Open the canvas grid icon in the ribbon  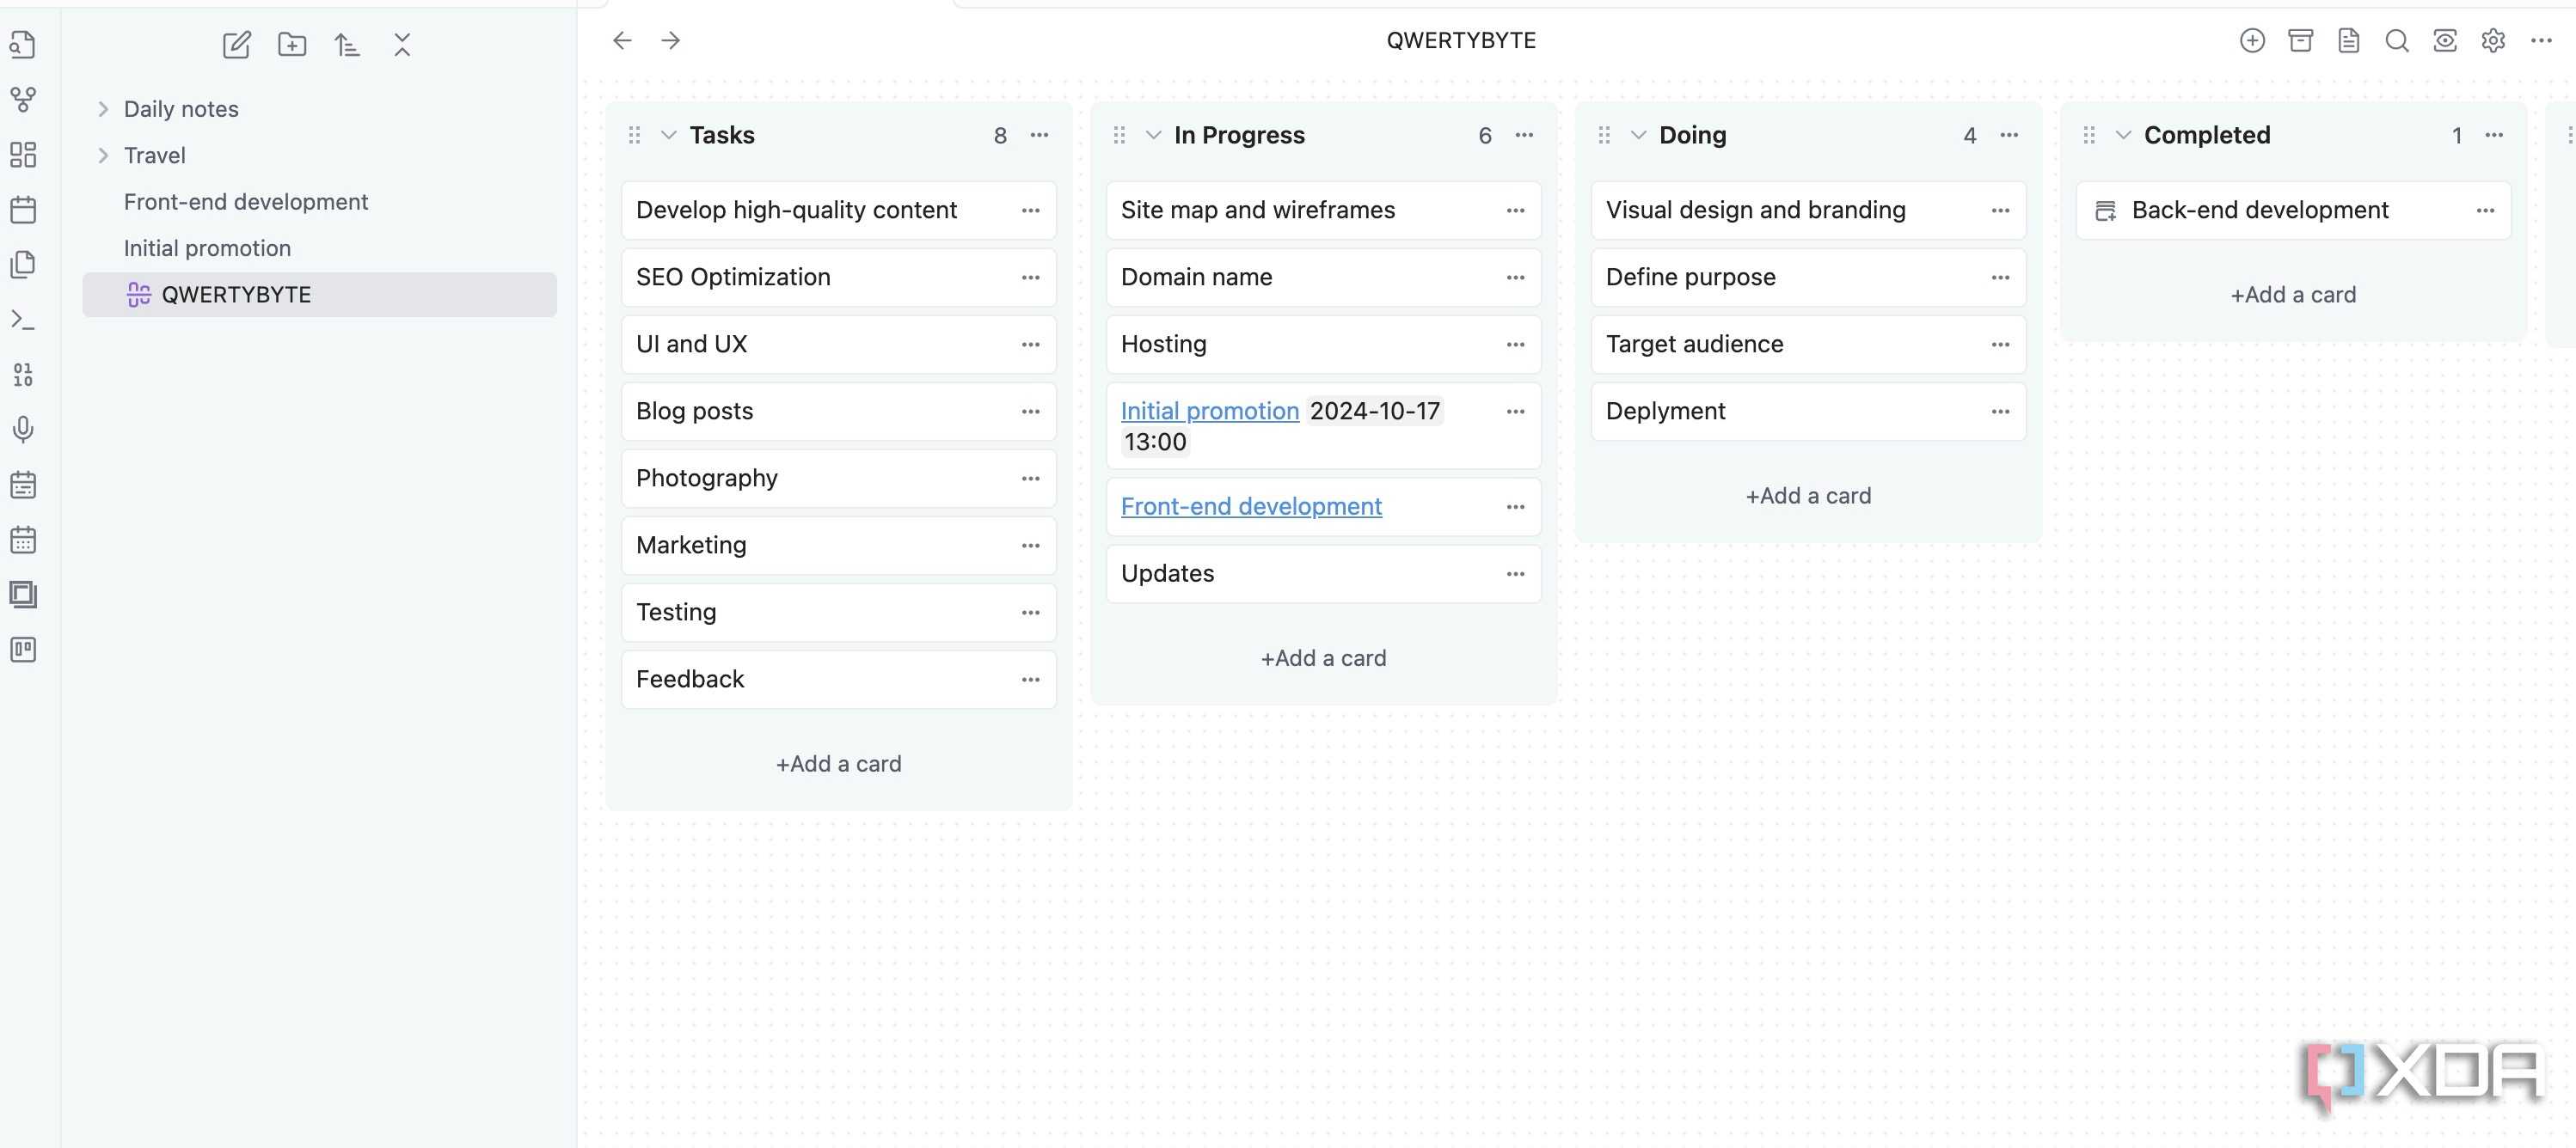click(23, 154)
